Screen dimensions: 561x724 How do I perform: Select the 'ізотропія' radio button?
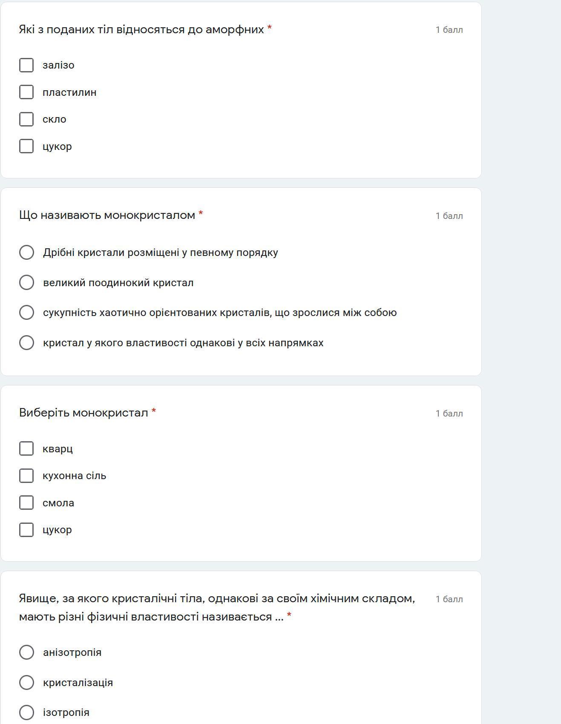point(26,712)
